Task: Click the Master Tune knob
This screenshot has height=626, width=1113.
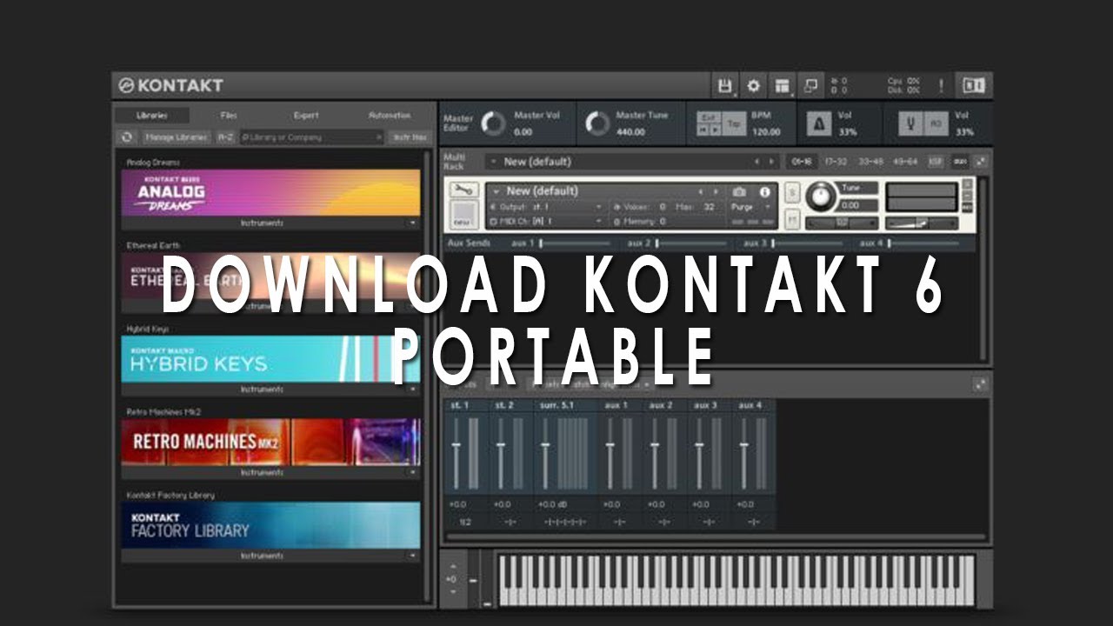Action: tap(596, 123)
